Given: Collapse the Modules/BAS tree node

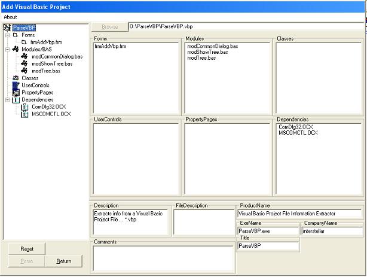Looking at the screenshot, I should coord(7,50).
